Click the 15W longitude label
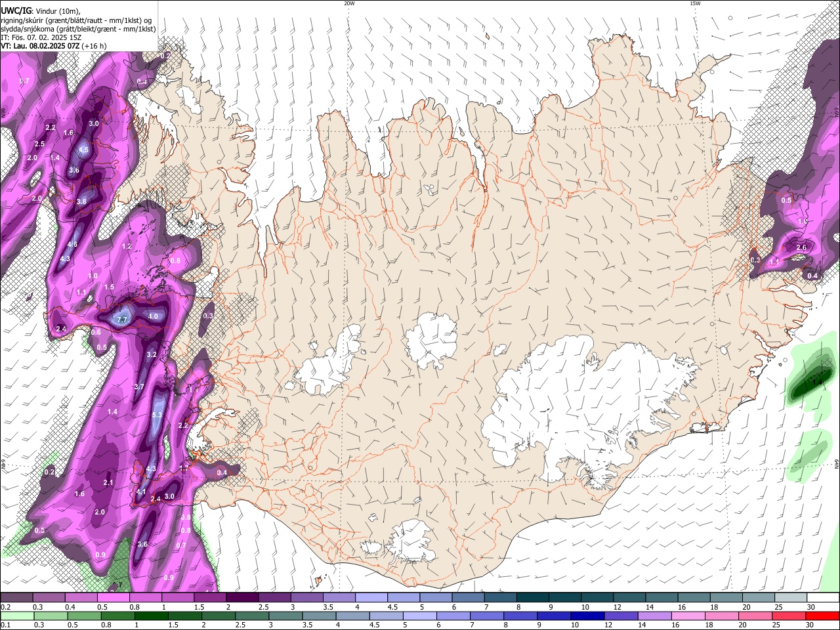The height and width of the screenshot is (630, 840). coord(695,3)
